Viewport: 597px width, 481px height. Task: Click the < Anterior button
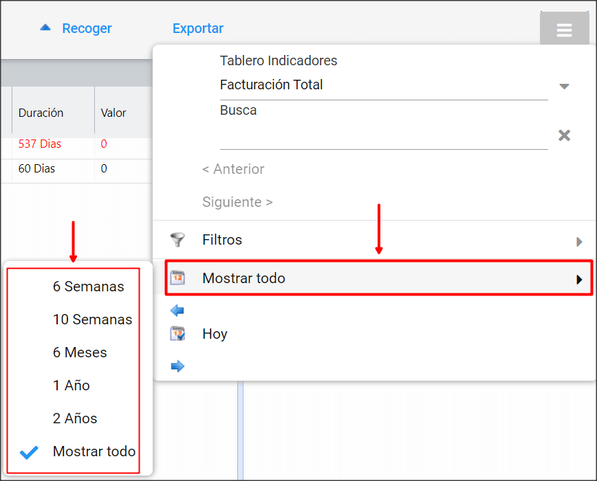pyautogui.click(x=233, y=169)
